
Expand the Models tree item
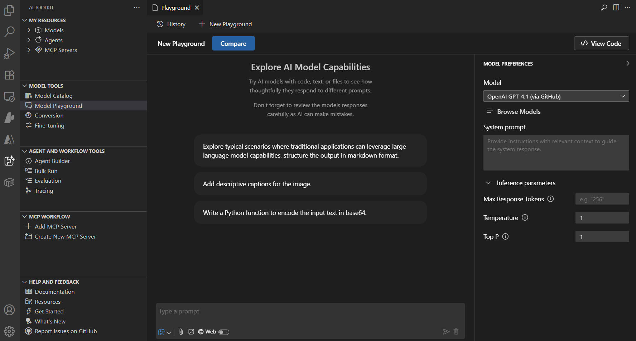click(29, 30)
